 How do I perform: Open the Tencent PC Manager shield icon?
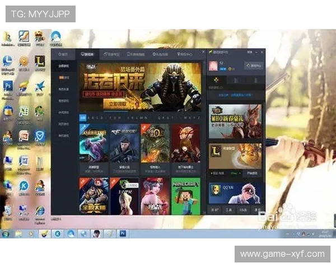tap(40, 136)
